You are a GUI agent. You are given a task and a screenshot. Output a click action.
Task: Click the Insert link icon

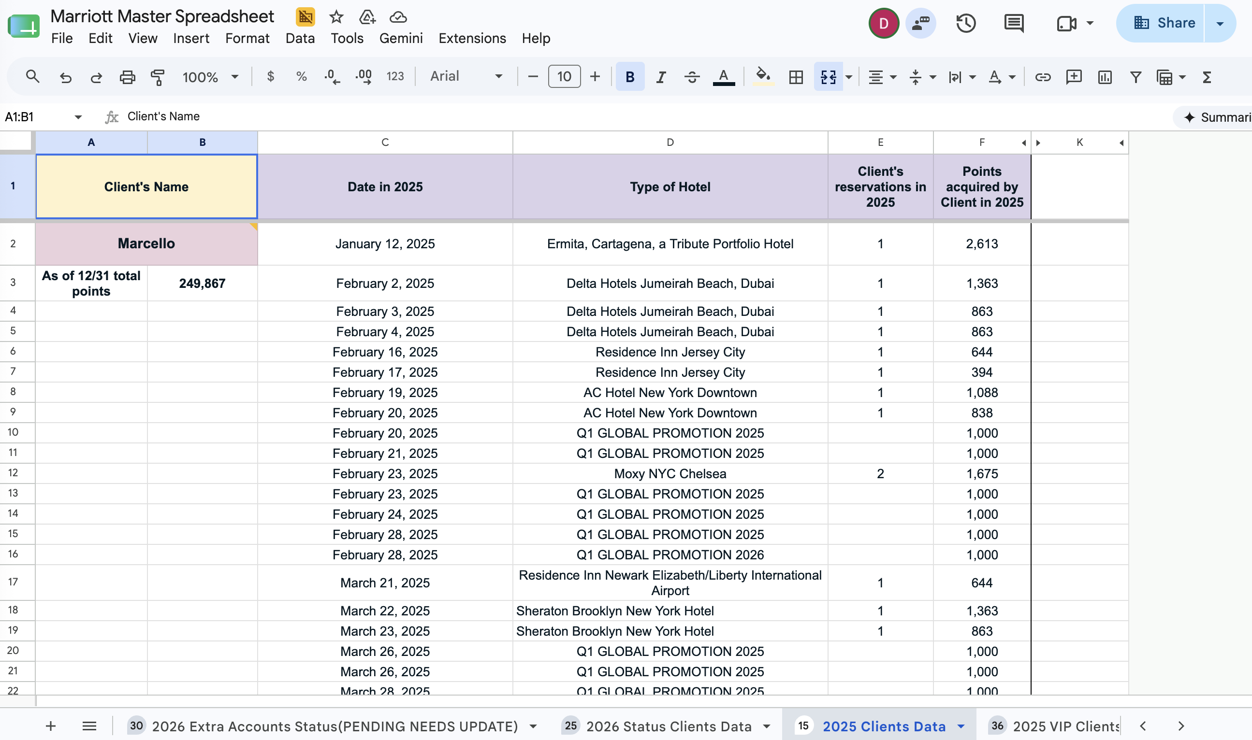coord(1042,77)
